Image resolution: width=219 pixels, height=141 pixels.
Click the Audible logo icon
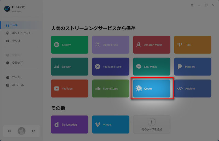click(180, 89)
